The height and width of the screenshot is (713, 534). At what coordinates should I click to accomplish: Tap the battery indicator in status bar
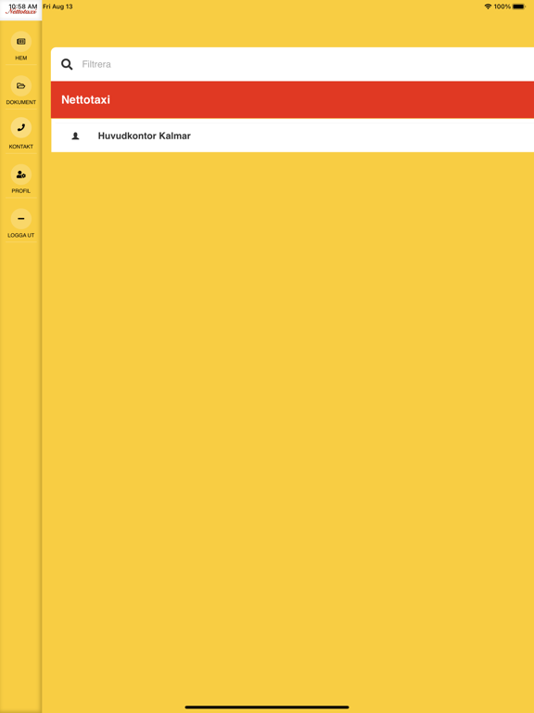point(519,6)
